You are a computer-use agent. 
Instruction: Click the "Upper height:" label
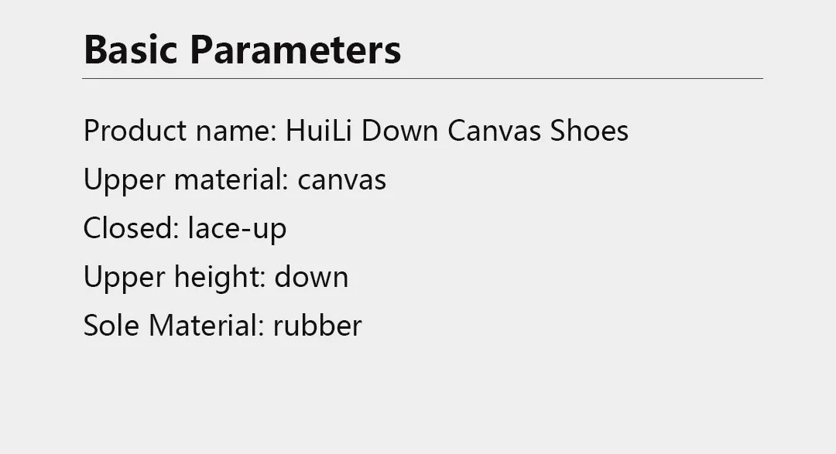[x=174, y=277]
